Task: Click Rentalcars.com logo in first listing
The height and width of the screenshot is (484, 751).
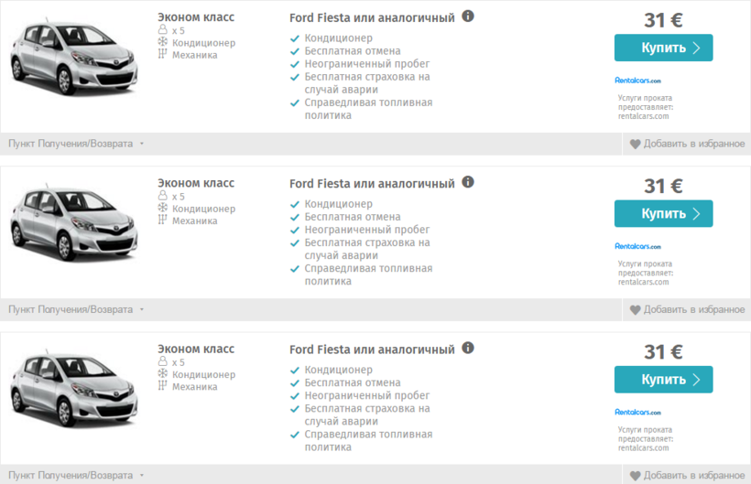Action: coord(637,81)
